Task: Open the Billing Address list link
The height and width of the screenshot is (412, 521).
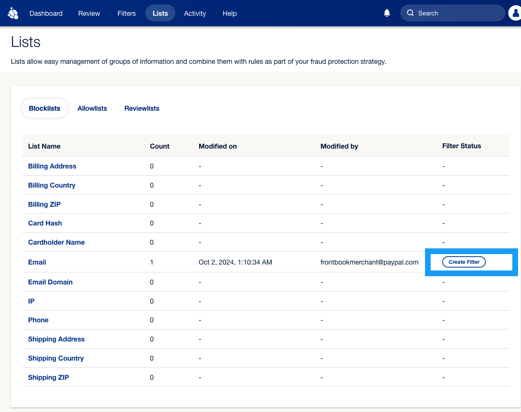Action: tap(52, 166)
